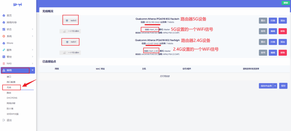Screen dimensions: 291x131
Task: Remove Kwrt_5G using red 移除 button
Action: 282,31
